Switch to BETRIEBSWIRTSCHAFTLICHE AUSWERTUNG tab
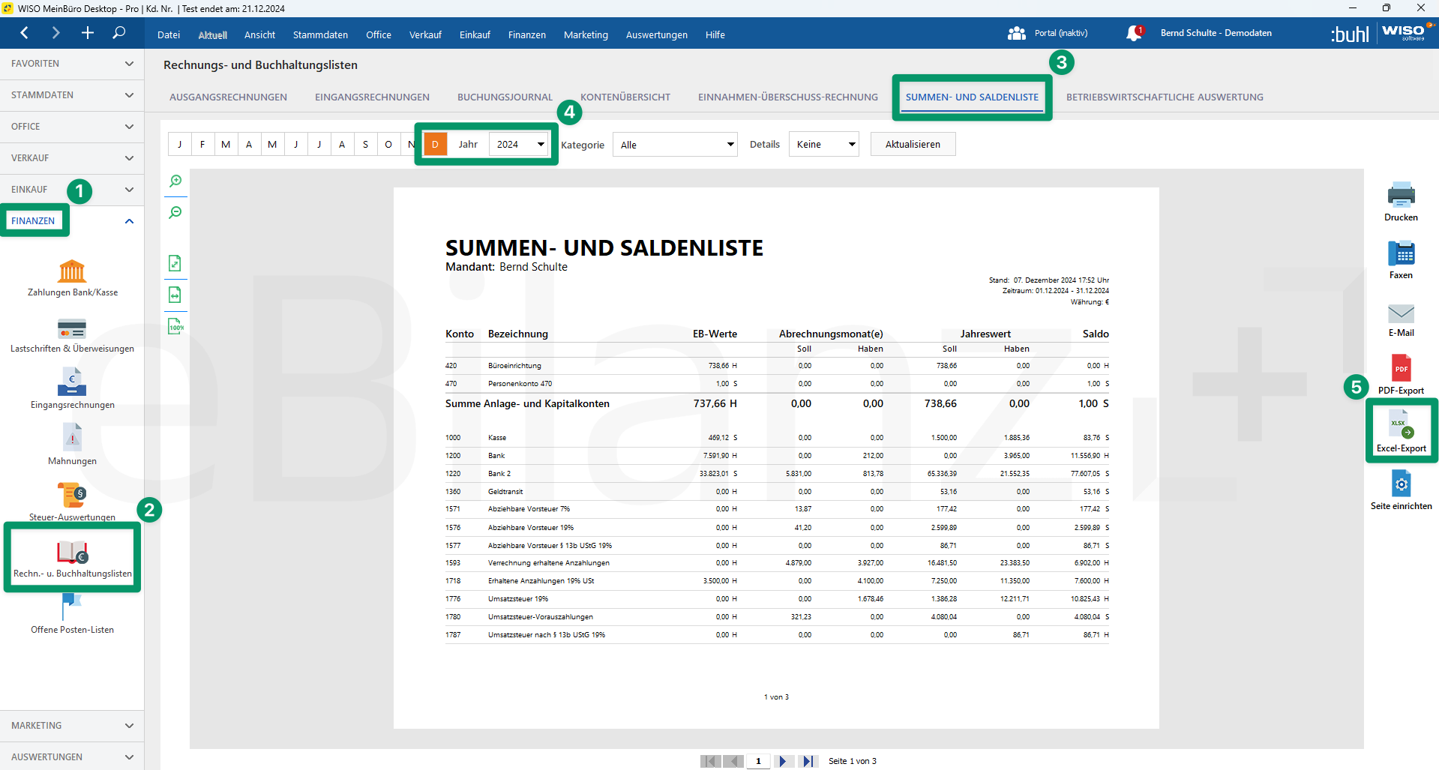This screenshot has width=1439, height=770. [1165, 97]
